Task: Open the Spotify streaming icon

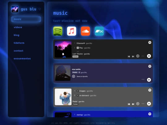Action: [58, 31]
